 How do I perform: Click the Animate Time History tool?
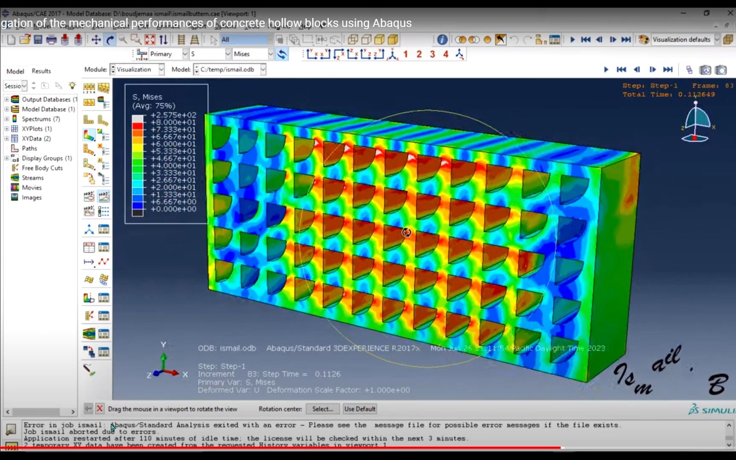pos(103,196)
